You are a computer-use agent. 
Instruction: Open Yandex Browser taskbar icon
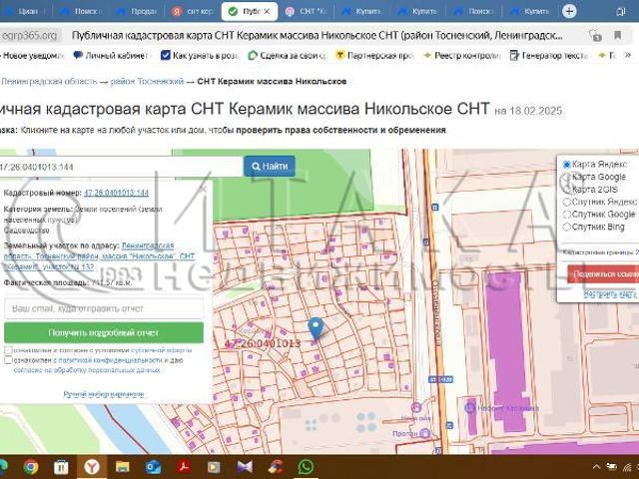92,466
